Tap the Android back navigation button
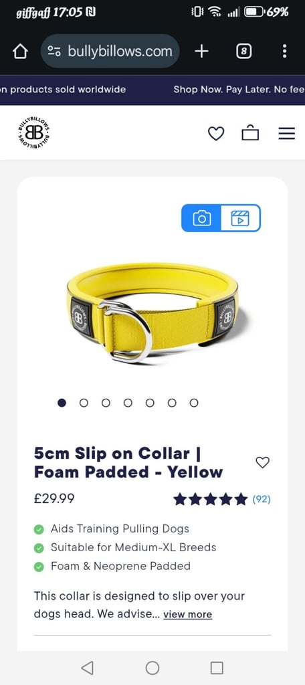Image resolution: width=305 pixels, height=685 pixels. click(88, 668)
